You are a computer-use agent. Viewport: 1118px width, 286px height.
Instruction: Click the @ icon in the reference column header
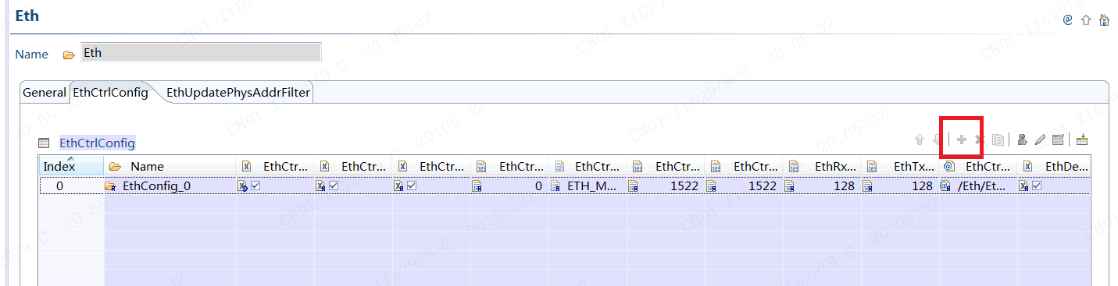[949, 166]
